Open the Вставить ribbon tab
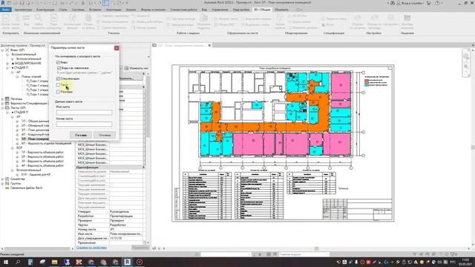The image size is (475, 267). click(x=95, y=10)
